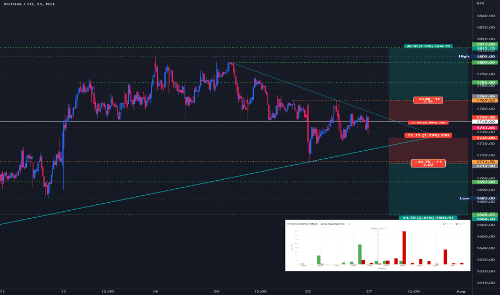Click the 1712.90 gray price label
Screen dimensions: 500x295
(484, 166)
